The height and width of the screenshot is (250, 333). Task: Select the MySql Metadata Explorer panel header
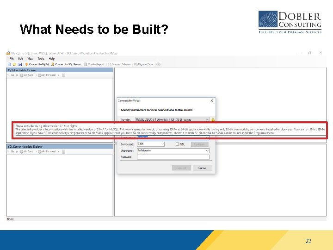click(60, 70)
